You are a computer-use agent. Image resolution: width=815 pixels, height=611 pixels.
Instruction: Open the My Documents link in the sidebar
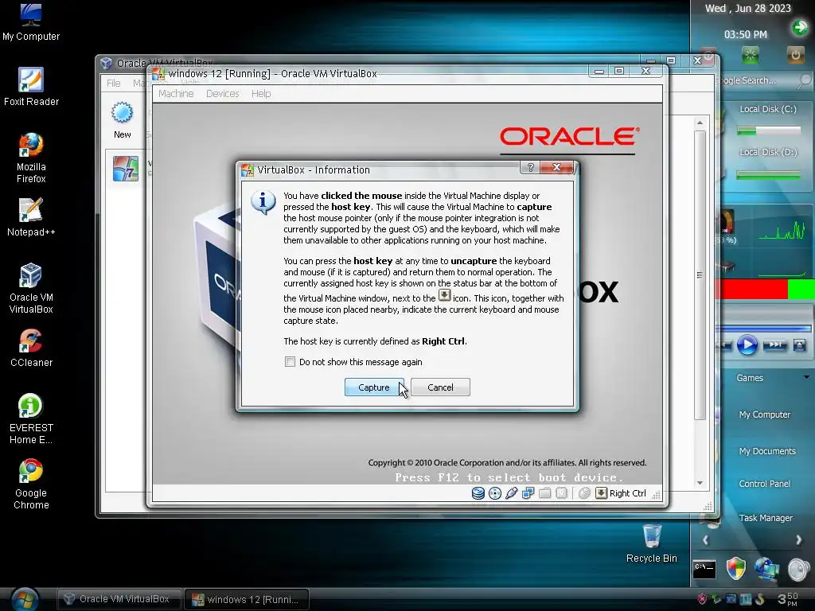click(x=767, y=451)
